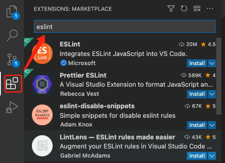225x163 pixels.
Task: Open the Extensions view icon
Action: pos(12,83)
